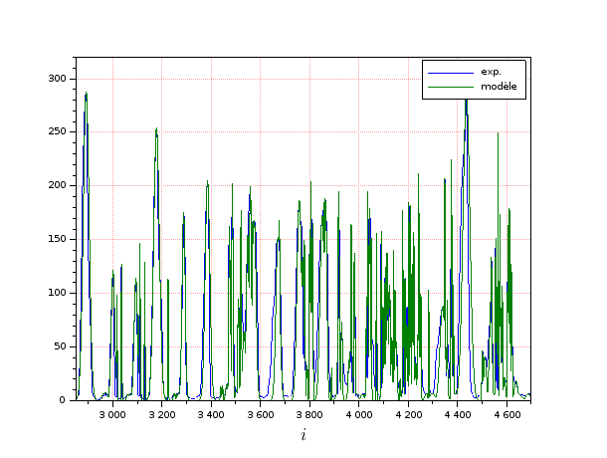Click the y-axis tick label 100
607x458 pixels.
[57, 293]
